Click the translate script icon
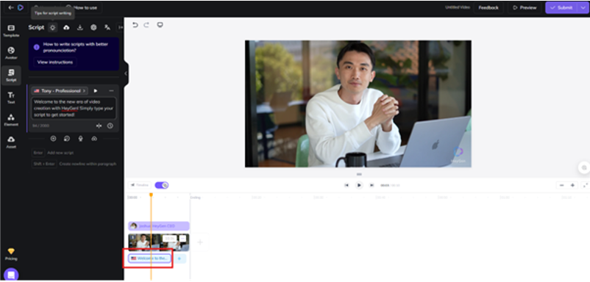This screenshot has width=590, height=282. pos(107,27)
